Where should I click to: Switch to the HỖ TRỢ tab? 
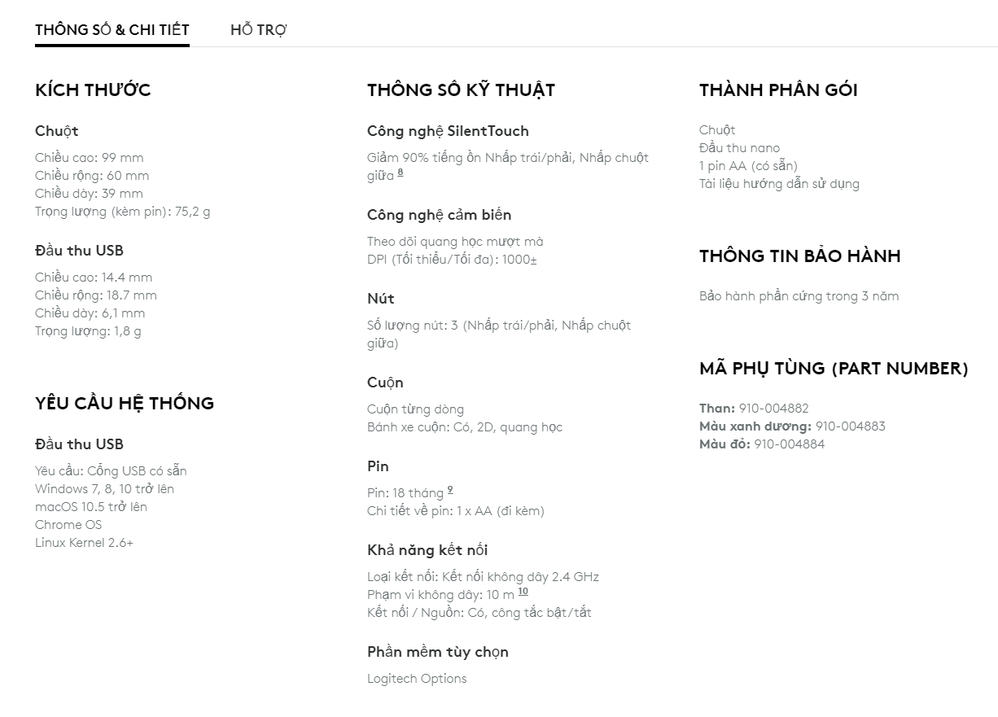coord(258,30)
